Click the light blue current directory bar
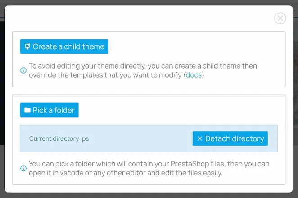Screen dimensions: 298x198 coord(149,138)
